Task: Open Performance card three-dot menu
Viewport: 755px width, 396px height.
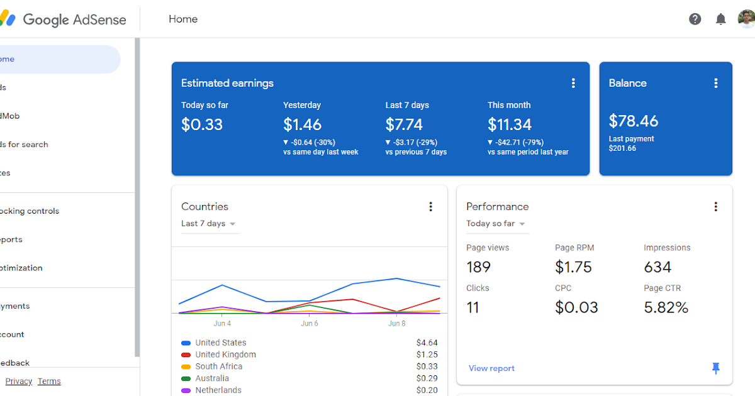Action: pos(715,207)
